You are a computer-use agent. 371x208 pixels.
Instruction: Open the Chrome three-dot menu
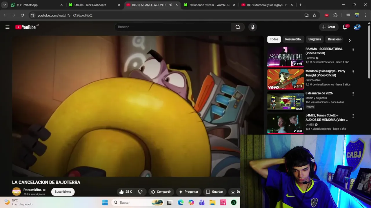click(365, 15)
